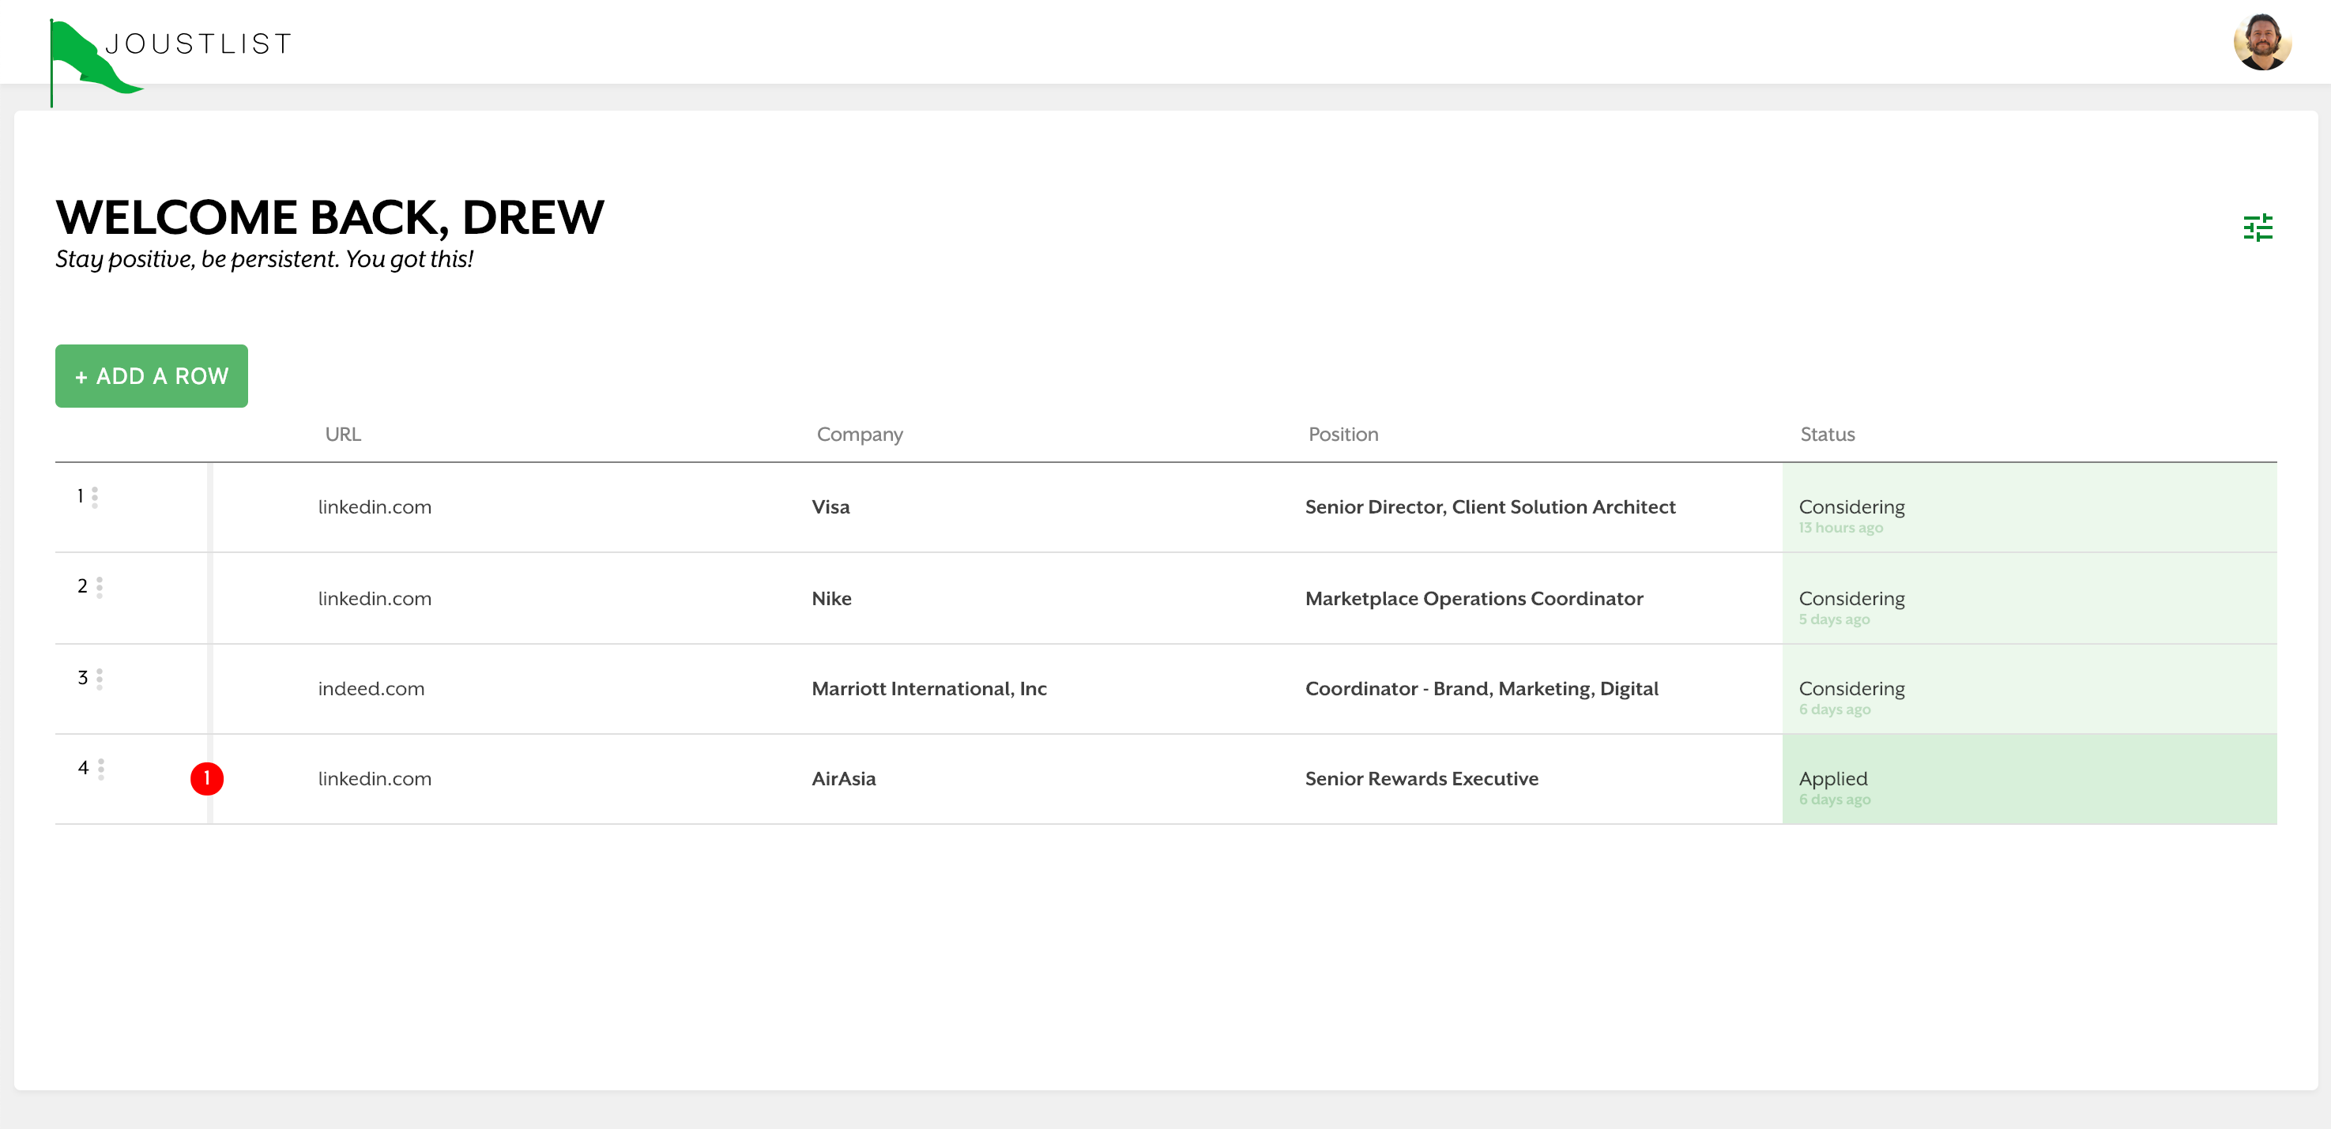Sort by the Company column header
This screenshot has width=2331, height=1129.
[860, 435]
